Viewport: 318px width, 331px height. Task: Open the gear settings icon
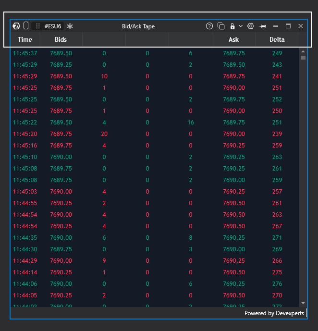[x=251, y=26]
